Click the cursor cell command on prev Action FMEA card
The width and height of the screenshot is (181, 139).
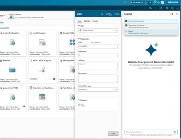pyautogui.click(x=24, y=106)
